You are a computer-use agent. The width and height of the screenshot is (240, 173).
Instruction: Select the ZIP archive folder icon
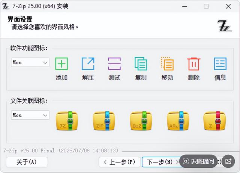point(104,121)
